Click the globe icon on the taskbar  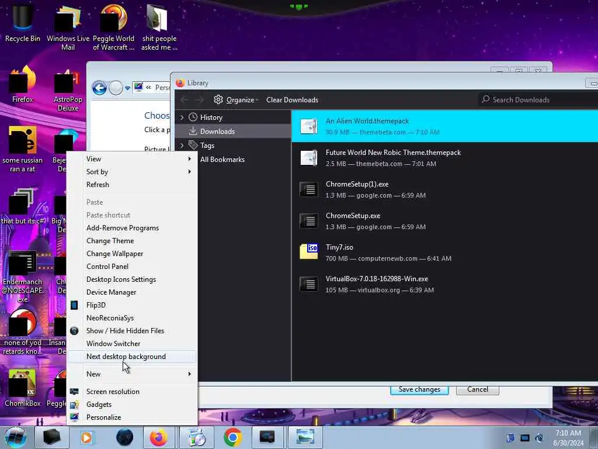(x=125, y=437)
